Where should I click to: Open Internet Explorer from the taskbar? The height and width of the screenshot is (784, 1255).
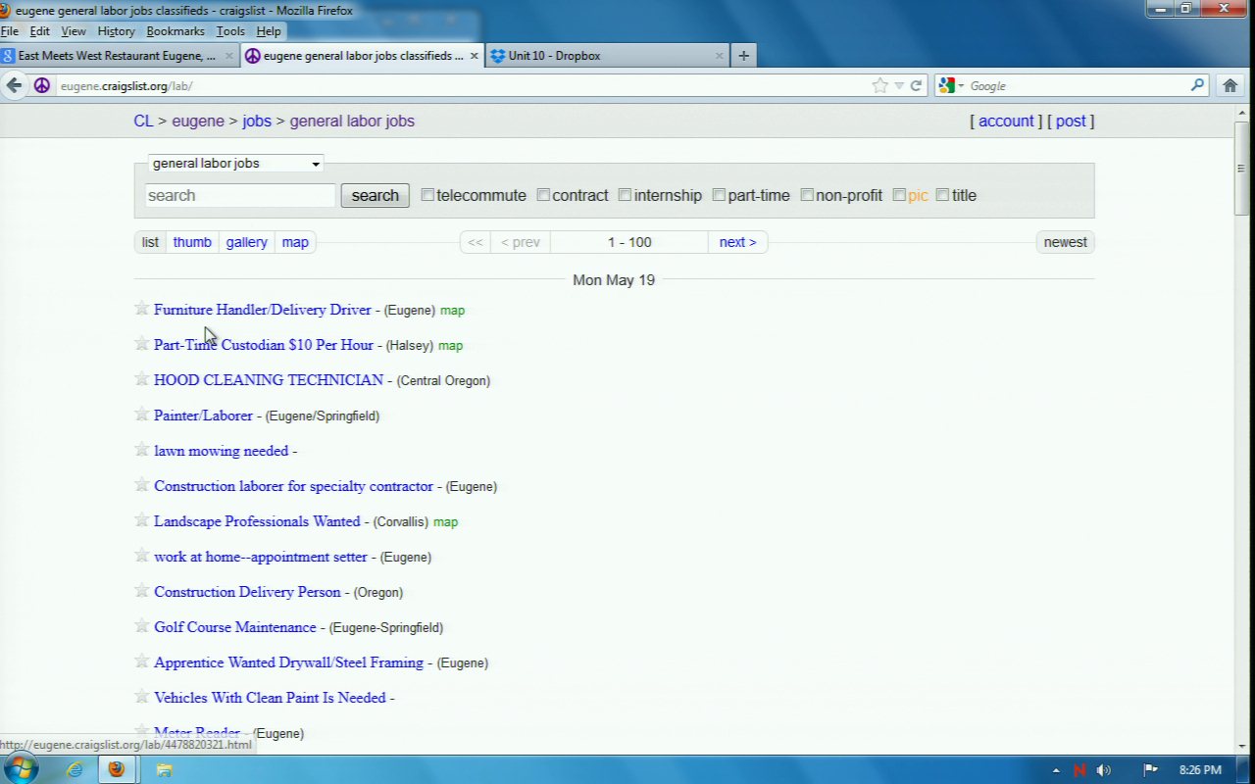point(75,769)
